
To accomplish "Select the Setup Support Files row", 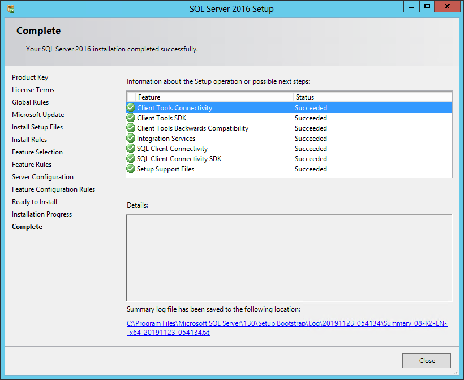I will coord(289,169).
